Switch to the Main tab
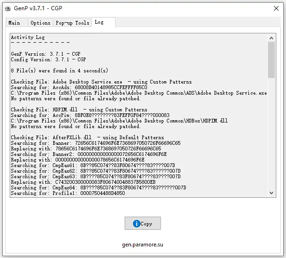This screenshot has height=258, width=286. [x=17, y=23]
